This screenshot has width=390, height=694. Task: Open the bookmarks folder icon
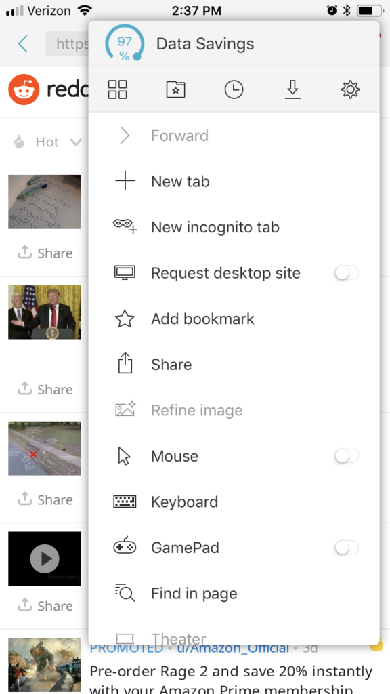pos(175,90)
